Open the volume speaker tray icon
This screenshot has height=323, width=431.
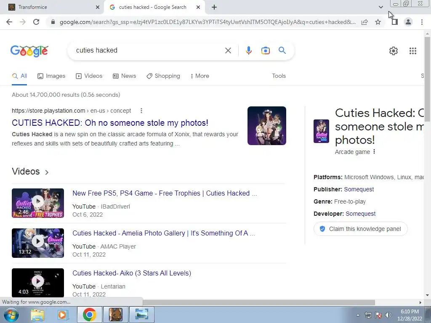pos(388,315)
